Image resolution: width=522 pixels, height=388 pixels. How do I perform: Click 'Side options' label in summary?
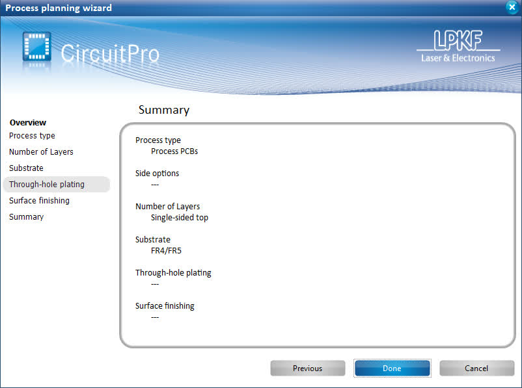coord(157,174)
